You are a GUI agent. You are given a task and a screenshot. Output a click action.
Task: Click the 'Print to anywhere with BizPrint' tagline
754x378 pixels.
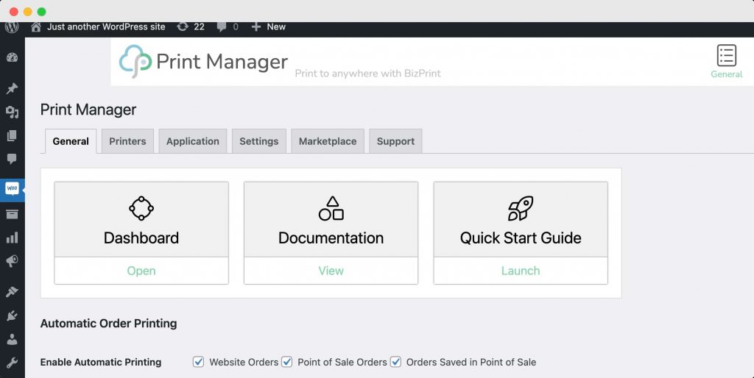tap(368, 74)
